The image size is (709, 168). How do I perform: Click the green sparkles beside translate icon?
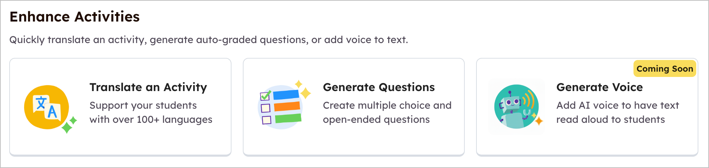(69, 124)
